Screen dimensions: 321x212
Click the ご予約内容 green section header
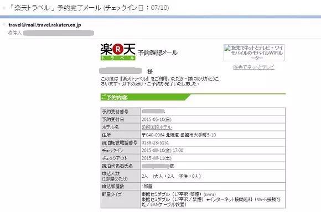(146, 97)
